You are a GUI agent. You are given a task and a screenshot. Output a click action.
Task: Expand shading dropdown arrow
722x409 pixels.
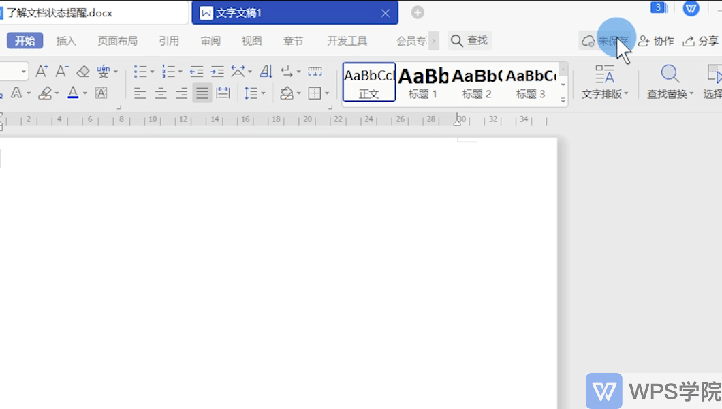[299, 93]
